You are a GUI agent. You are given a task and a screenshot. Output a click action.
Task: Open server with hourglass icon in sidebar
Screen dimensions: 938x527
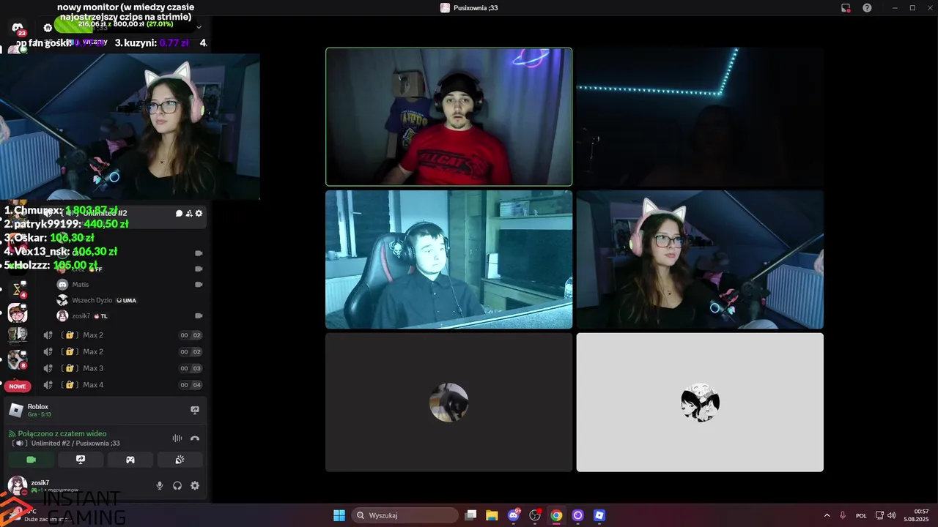click(x=18, y=289)
